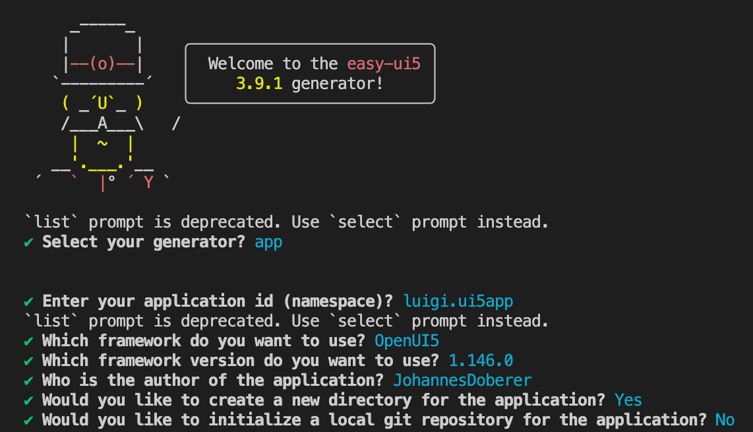Click the framework version 1.146.0
The width and height of the screenshot is (753, 432).
tap(481, 361)
